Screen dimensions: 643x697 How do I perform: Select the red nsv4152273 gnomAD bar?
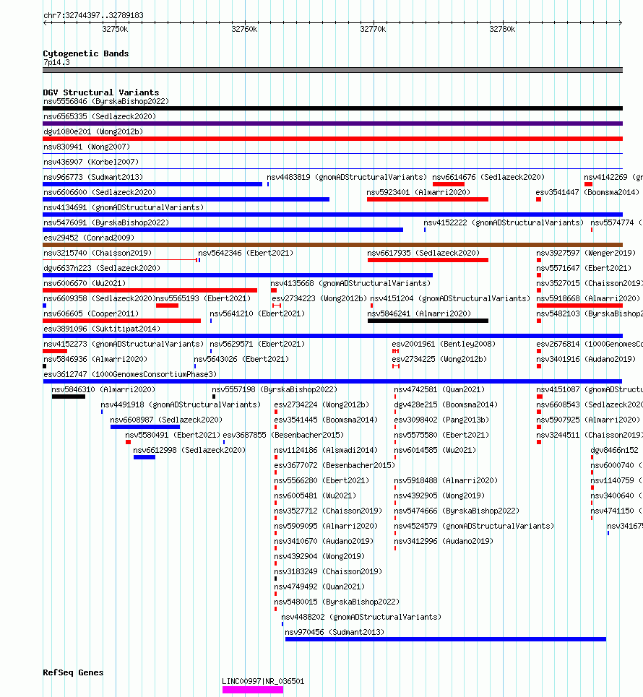(55, 351)
